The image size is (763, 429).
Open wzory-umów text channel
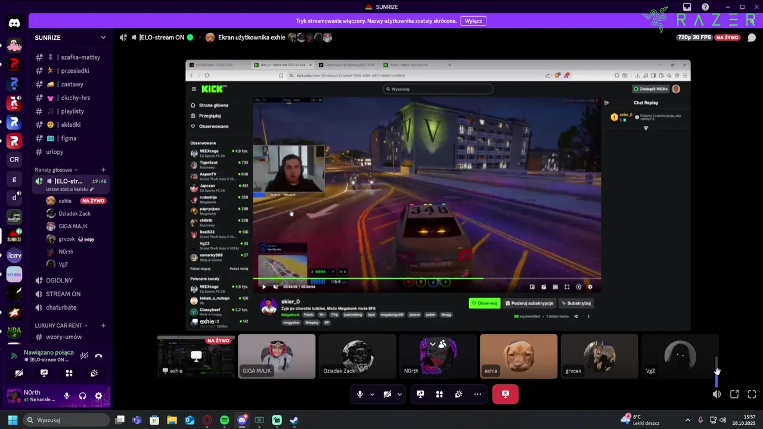click(x=72, y=337)
